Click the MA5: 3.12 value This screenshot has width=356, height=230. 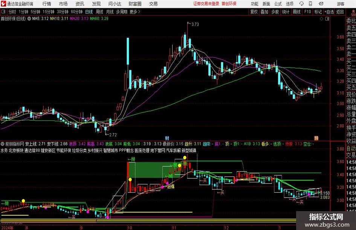[40, 19]
